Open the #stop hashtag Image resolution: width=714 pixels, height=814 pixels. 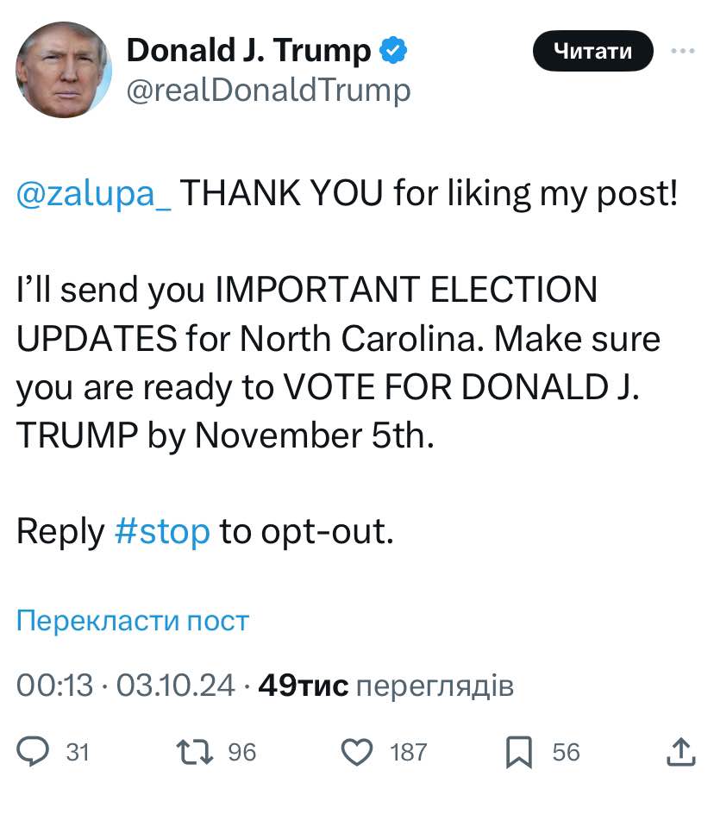coord(164,530)
